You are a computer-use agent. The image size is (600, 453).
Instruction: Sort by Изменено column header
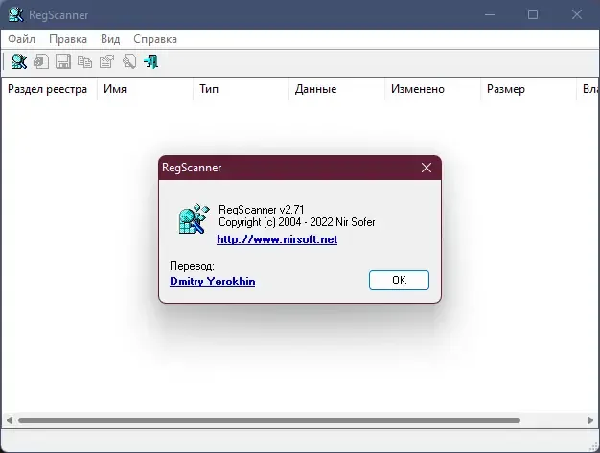[432, 89]
